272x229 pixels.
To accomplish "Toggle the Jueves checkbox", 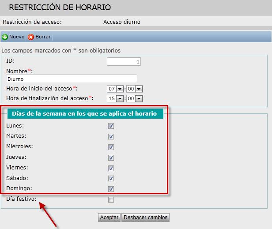I will pyautogui.click(x=111, y=158).
